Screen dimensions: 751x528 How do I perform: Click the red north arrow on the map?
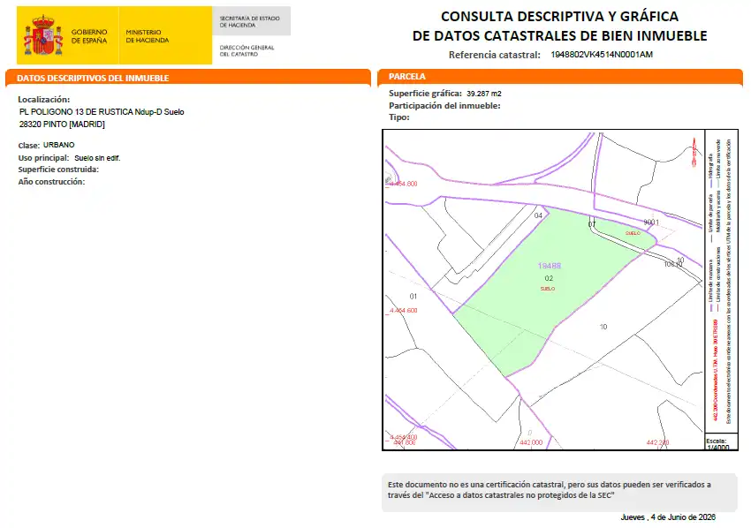click(x=694, y=152)
